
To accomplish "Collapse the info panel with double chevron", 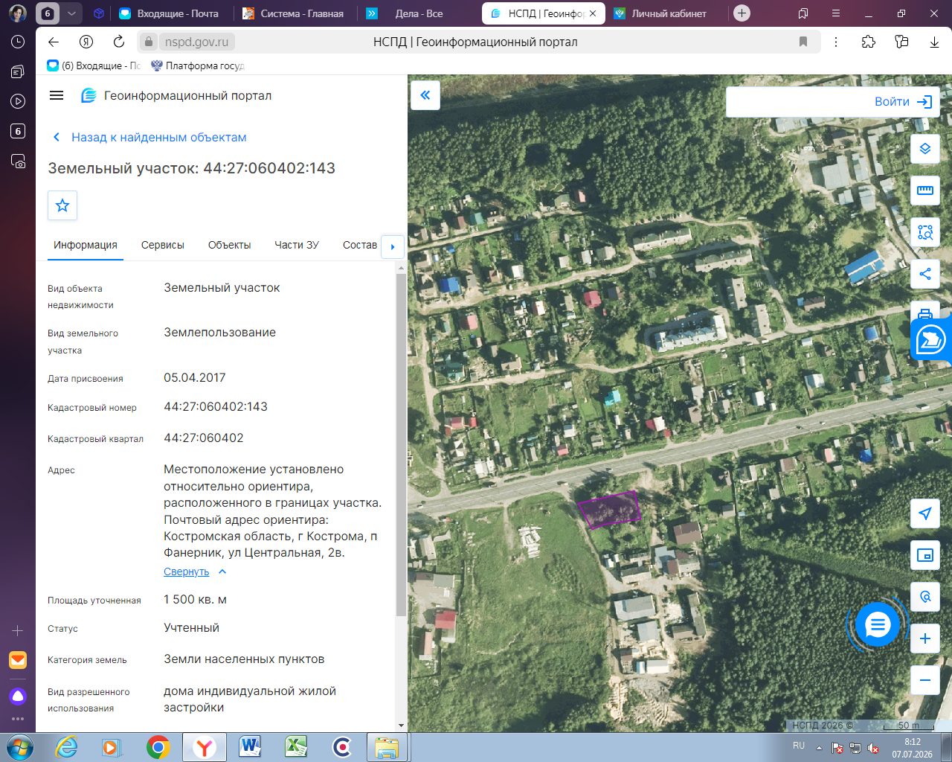I will tap(425, 95).
